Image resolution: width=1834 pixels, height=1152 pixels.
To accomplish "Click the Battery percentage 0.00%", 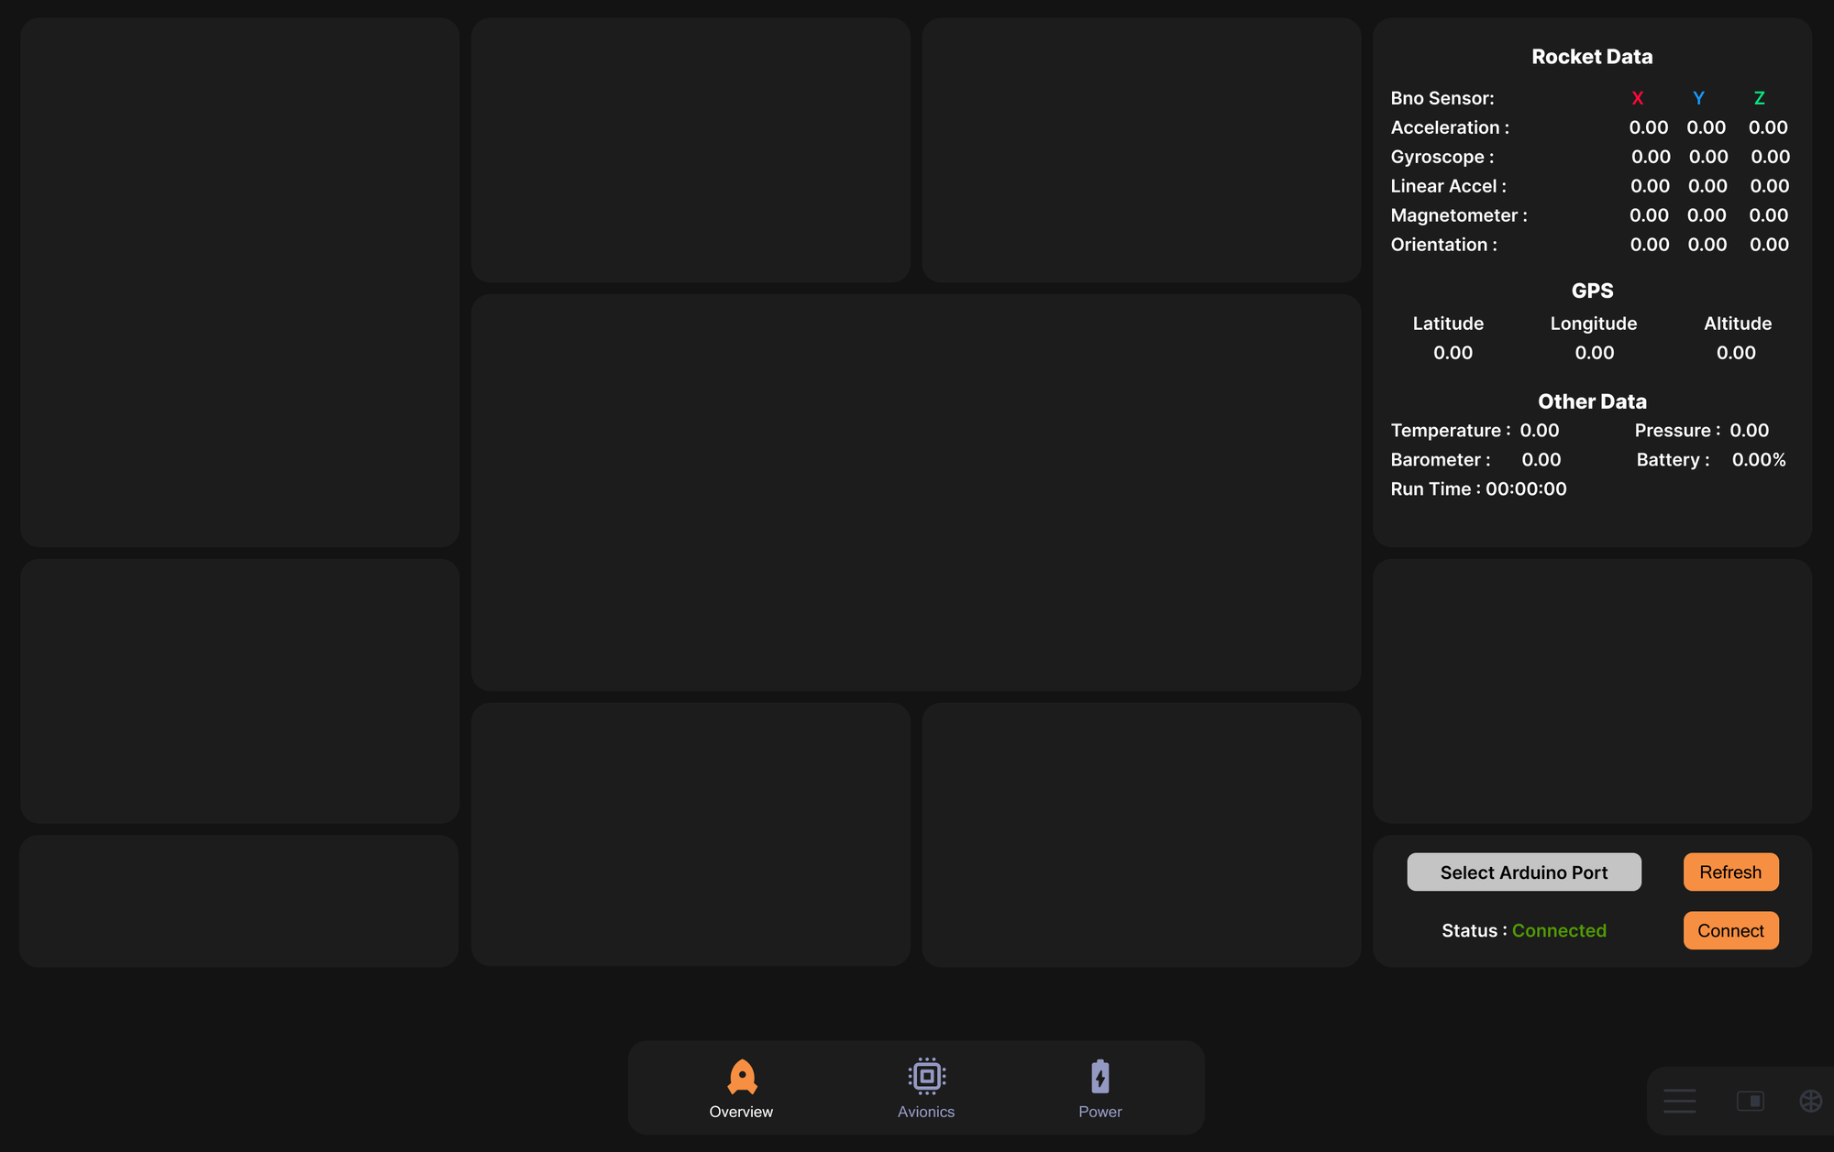I will tap(1759, 460).
